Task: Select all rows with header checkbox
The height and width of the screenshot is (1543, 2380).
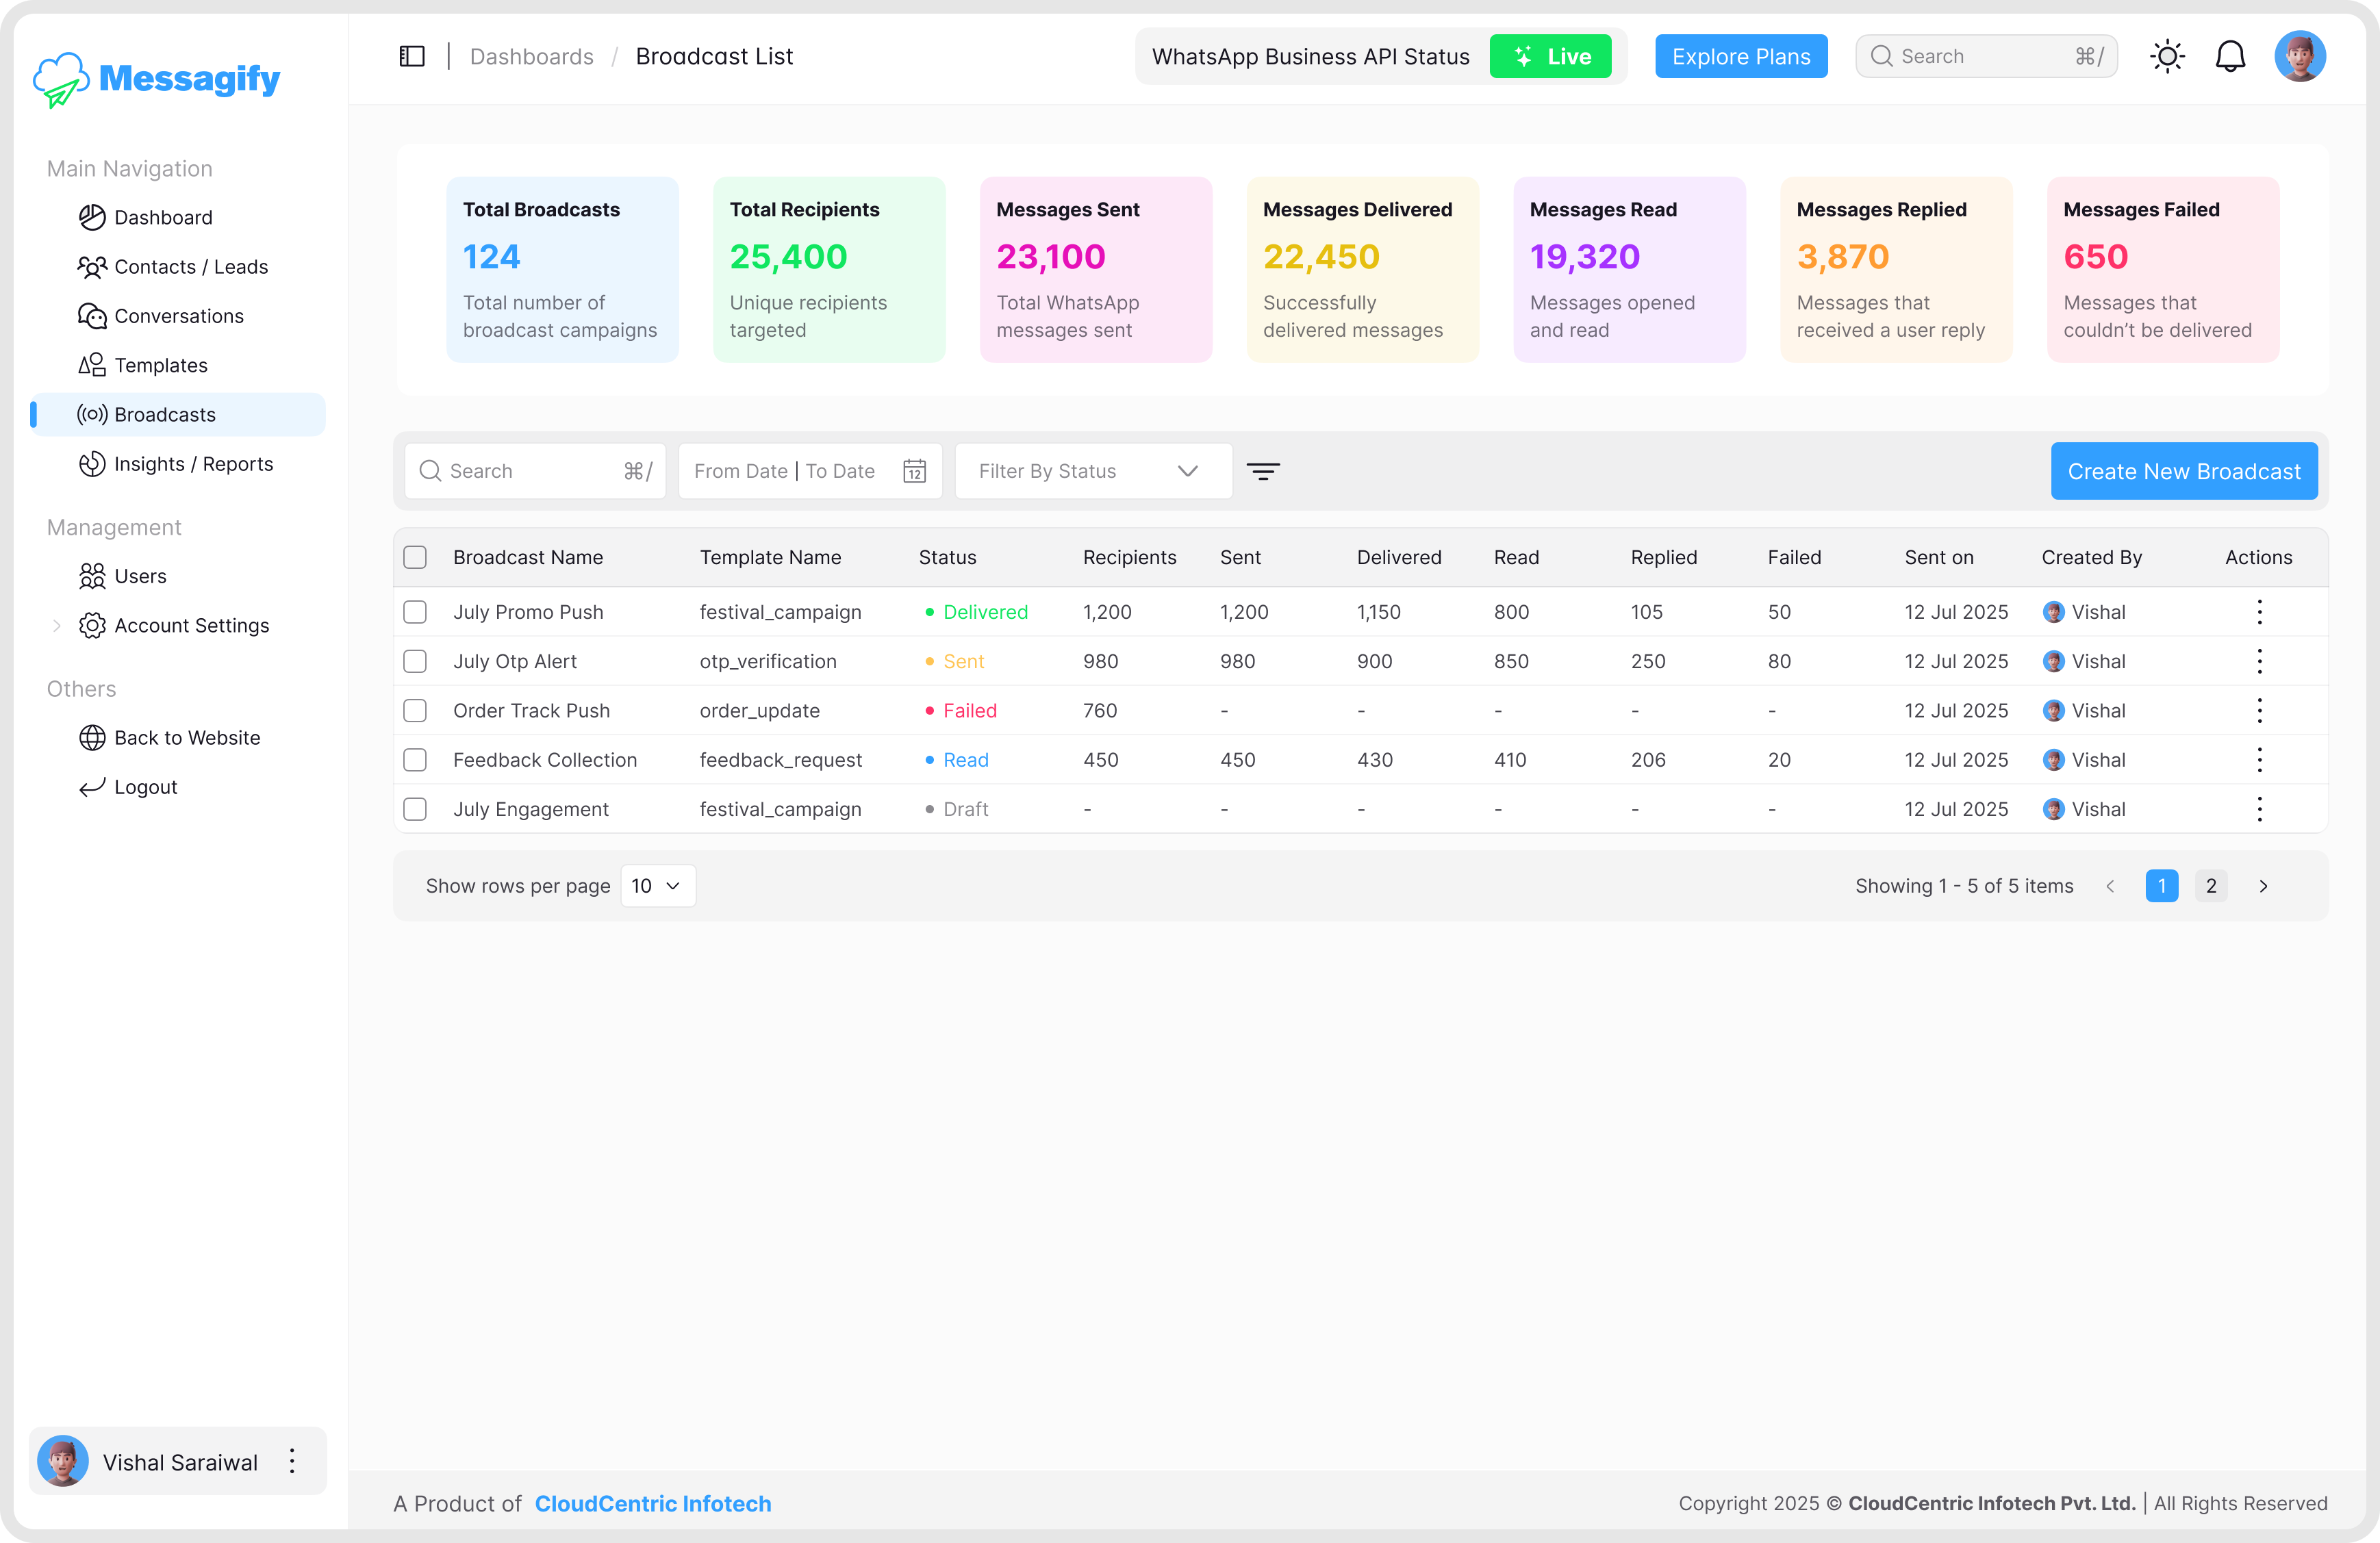Action: pyautogui.click(x=415, y=557)
